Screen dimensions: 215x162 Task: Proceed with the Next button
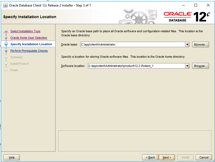click(x=167, y=157)
